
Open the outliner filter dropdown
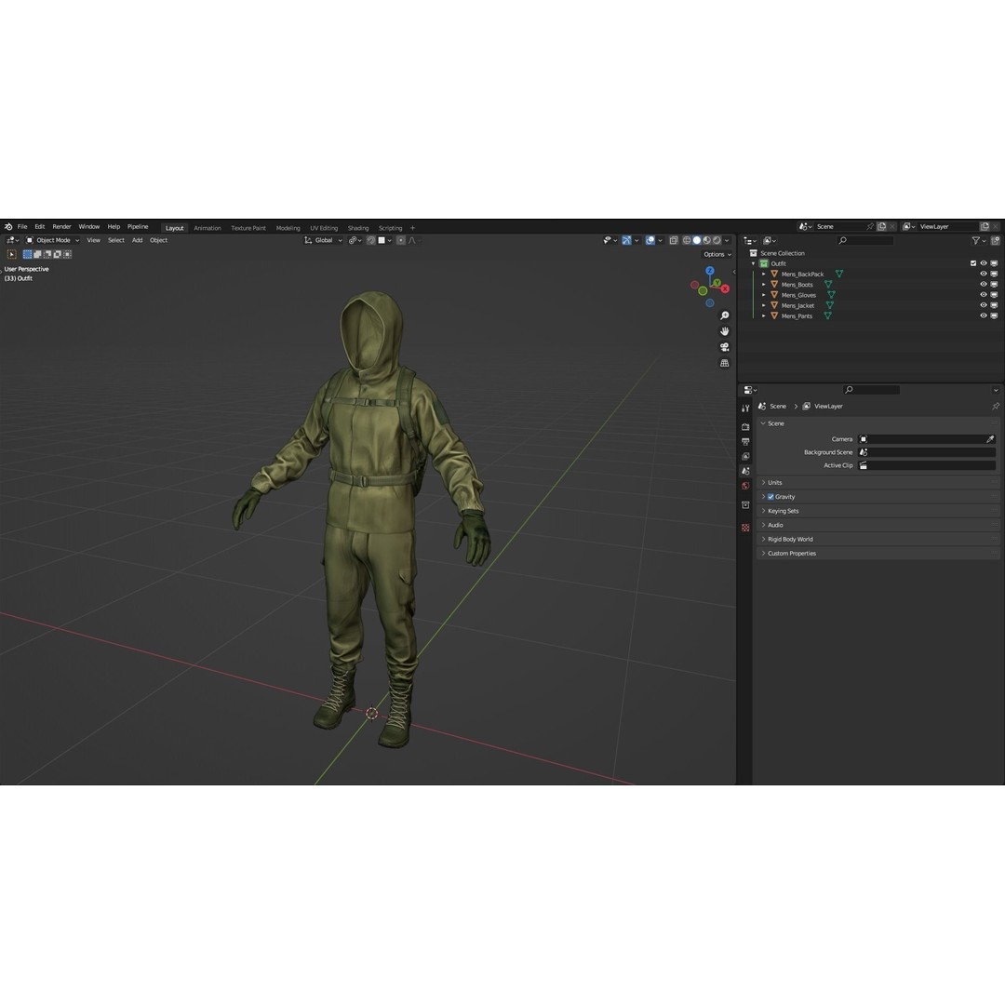pos(979,240)
